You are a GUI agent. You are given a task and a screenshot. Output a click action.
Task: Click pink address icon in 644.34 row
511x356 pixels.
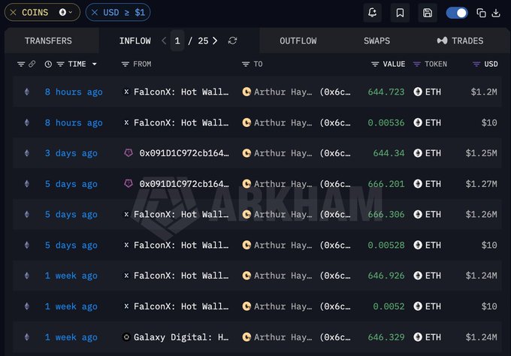pyautogui.click(x=129, y=152)
